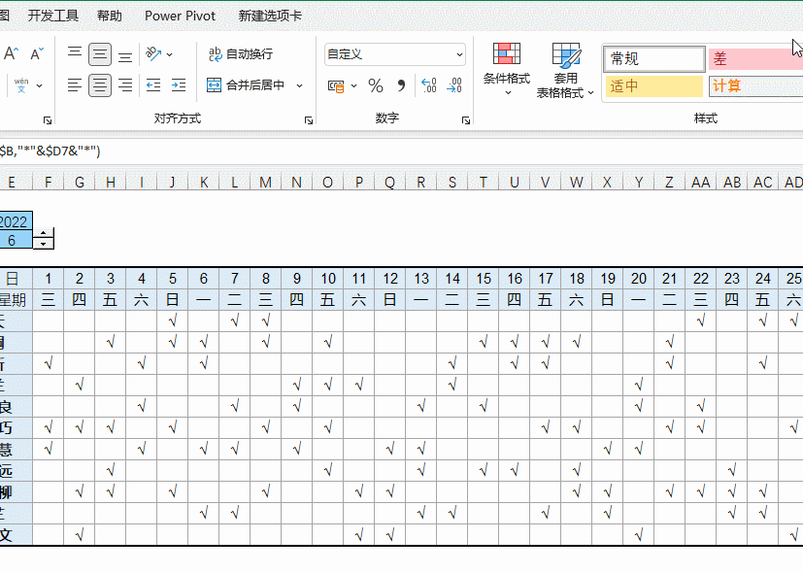
Task: Apply top vertical alignment
Action: click(x=75, y=53)
